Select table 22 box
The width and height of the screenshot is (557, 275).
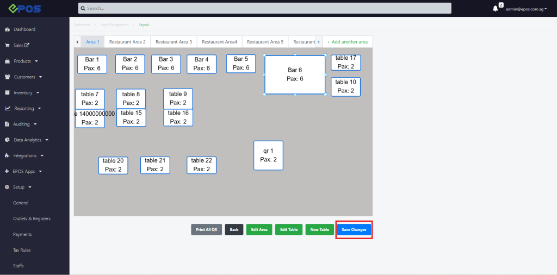coord(201,165)
